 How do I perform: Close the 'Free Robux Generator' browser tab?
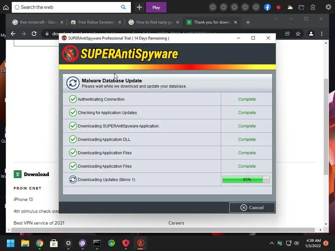tap(120, 22)
